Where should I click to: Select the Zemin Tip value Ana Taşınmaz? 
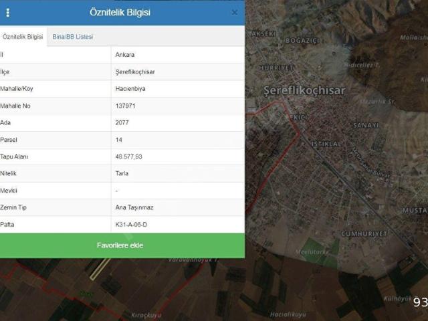pos(134,207)
